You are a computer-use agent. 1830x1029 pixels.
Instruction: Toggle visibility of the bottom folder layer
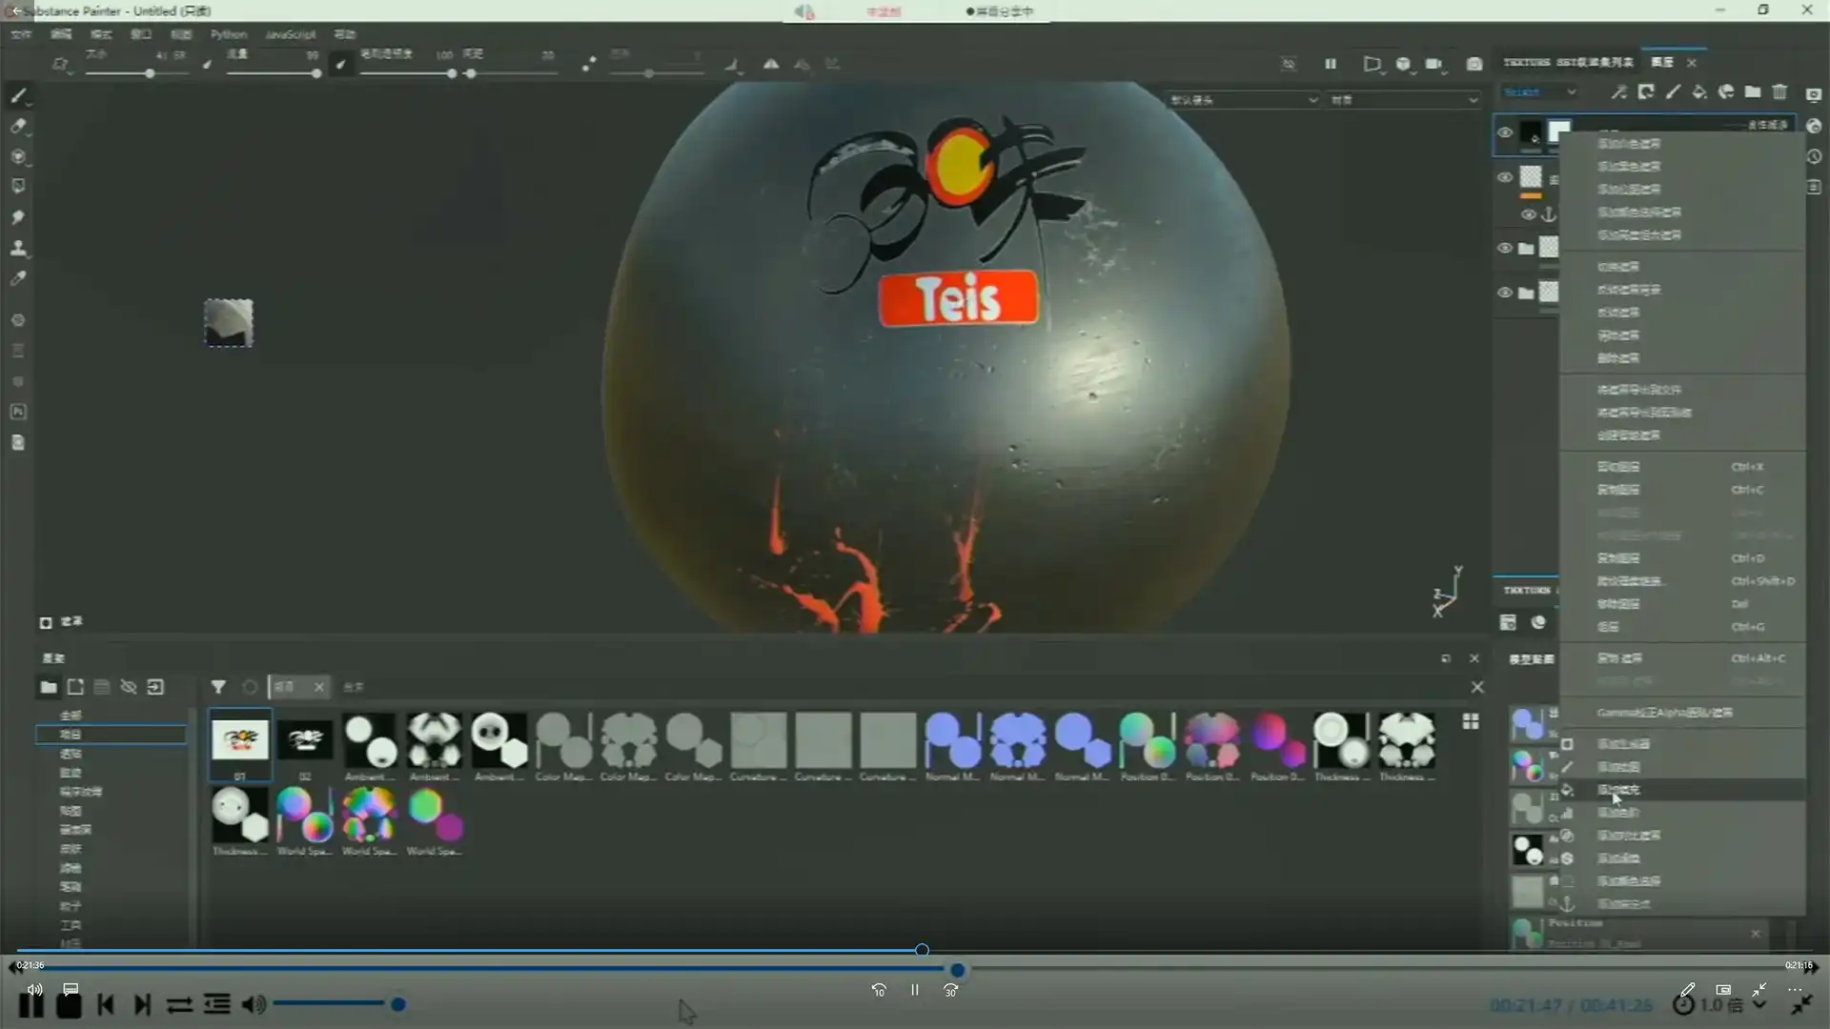point(1505,293)
